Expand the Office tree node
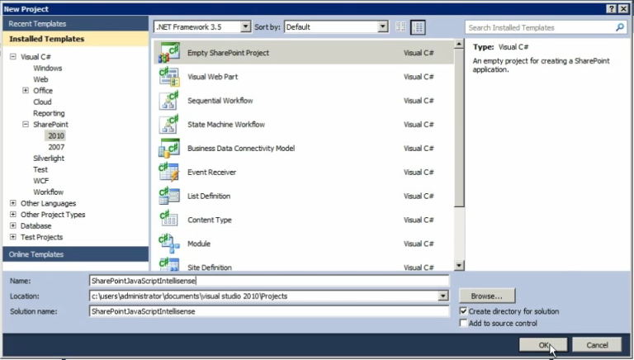Image resolution: width=634 pixels, height=360 pixels. [26, 91]
